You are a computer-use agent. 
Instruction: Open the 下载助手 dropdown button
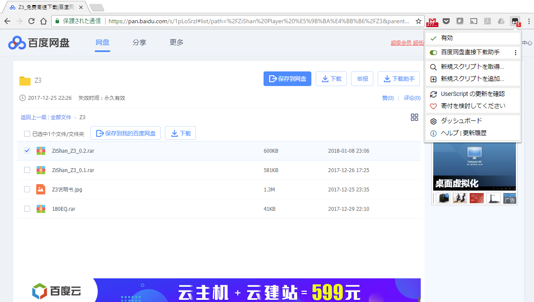coord(399,79)
